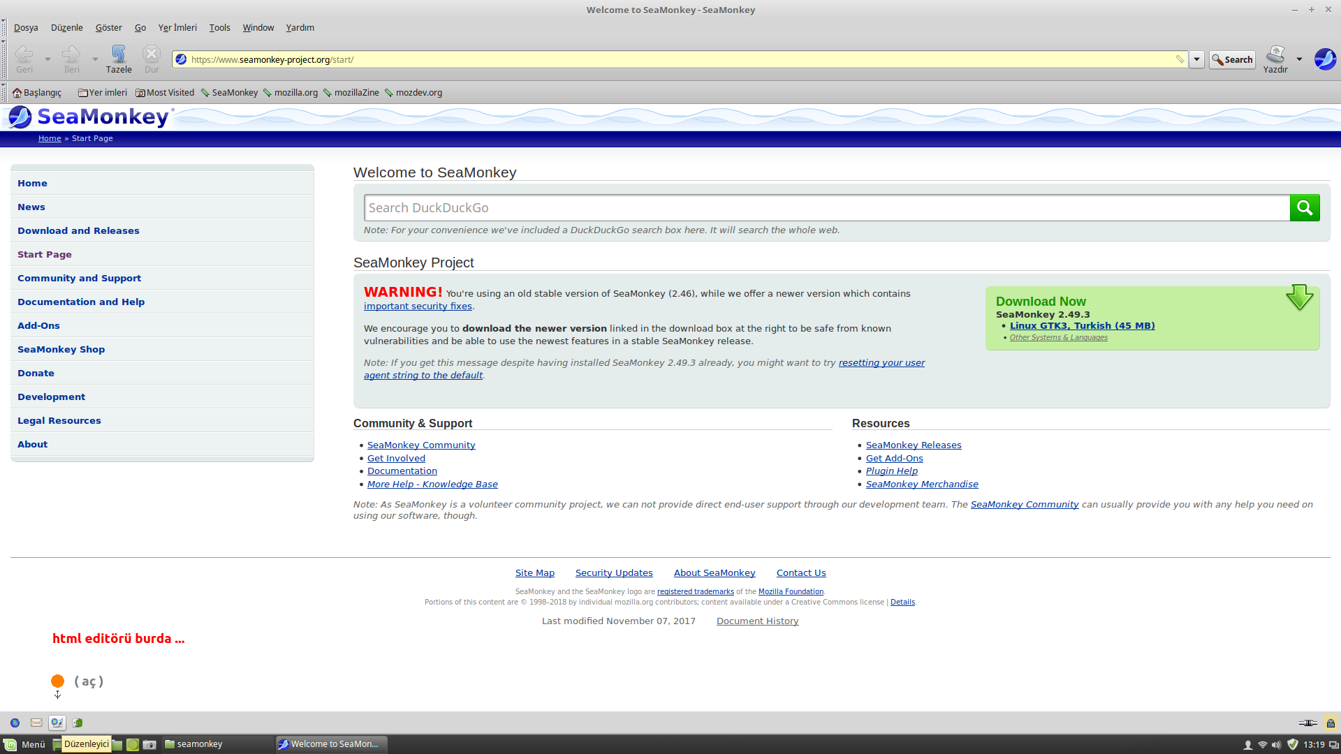The height and width of the screenshot is (754, 1341).
Task: Click inside the Search DuckDuckGo field
Action: point(826,207)
